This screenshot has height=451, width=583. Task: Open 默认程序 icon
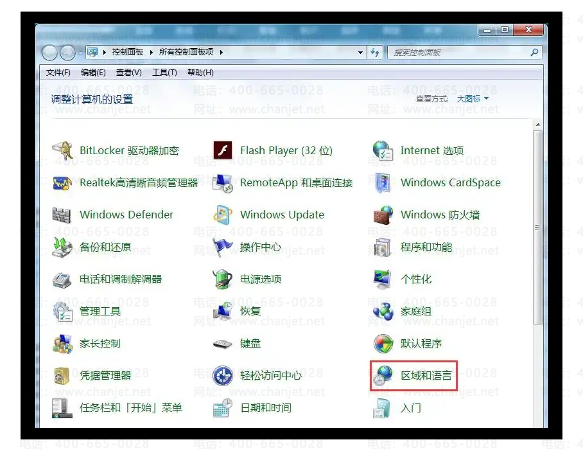click(x=383, y=344)
